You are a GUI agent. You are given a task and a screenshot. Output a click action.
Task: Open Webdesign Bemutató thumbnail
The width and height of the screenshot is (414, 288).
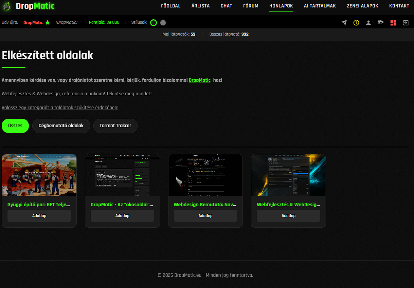(205, 175)
